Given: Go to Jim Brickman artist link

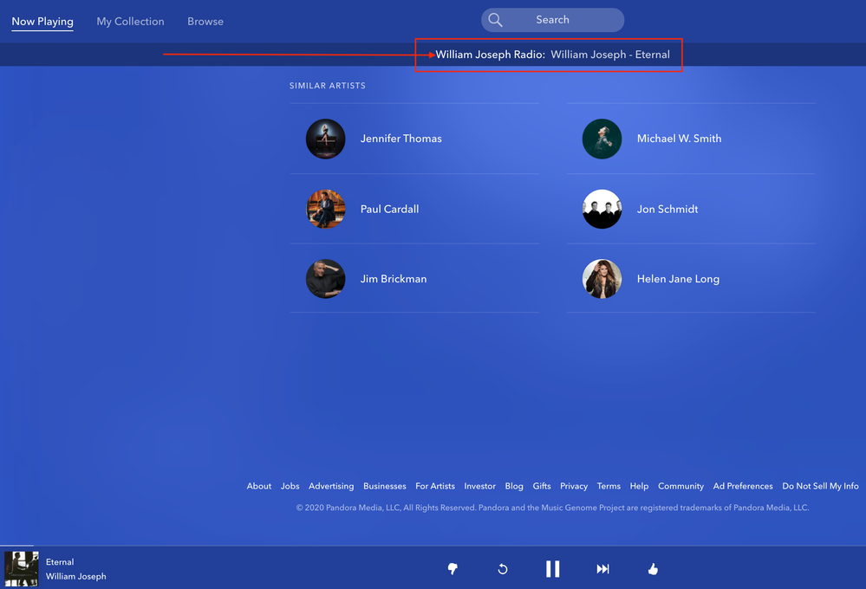Looking at the screenshot, I should tap(393, 279).
